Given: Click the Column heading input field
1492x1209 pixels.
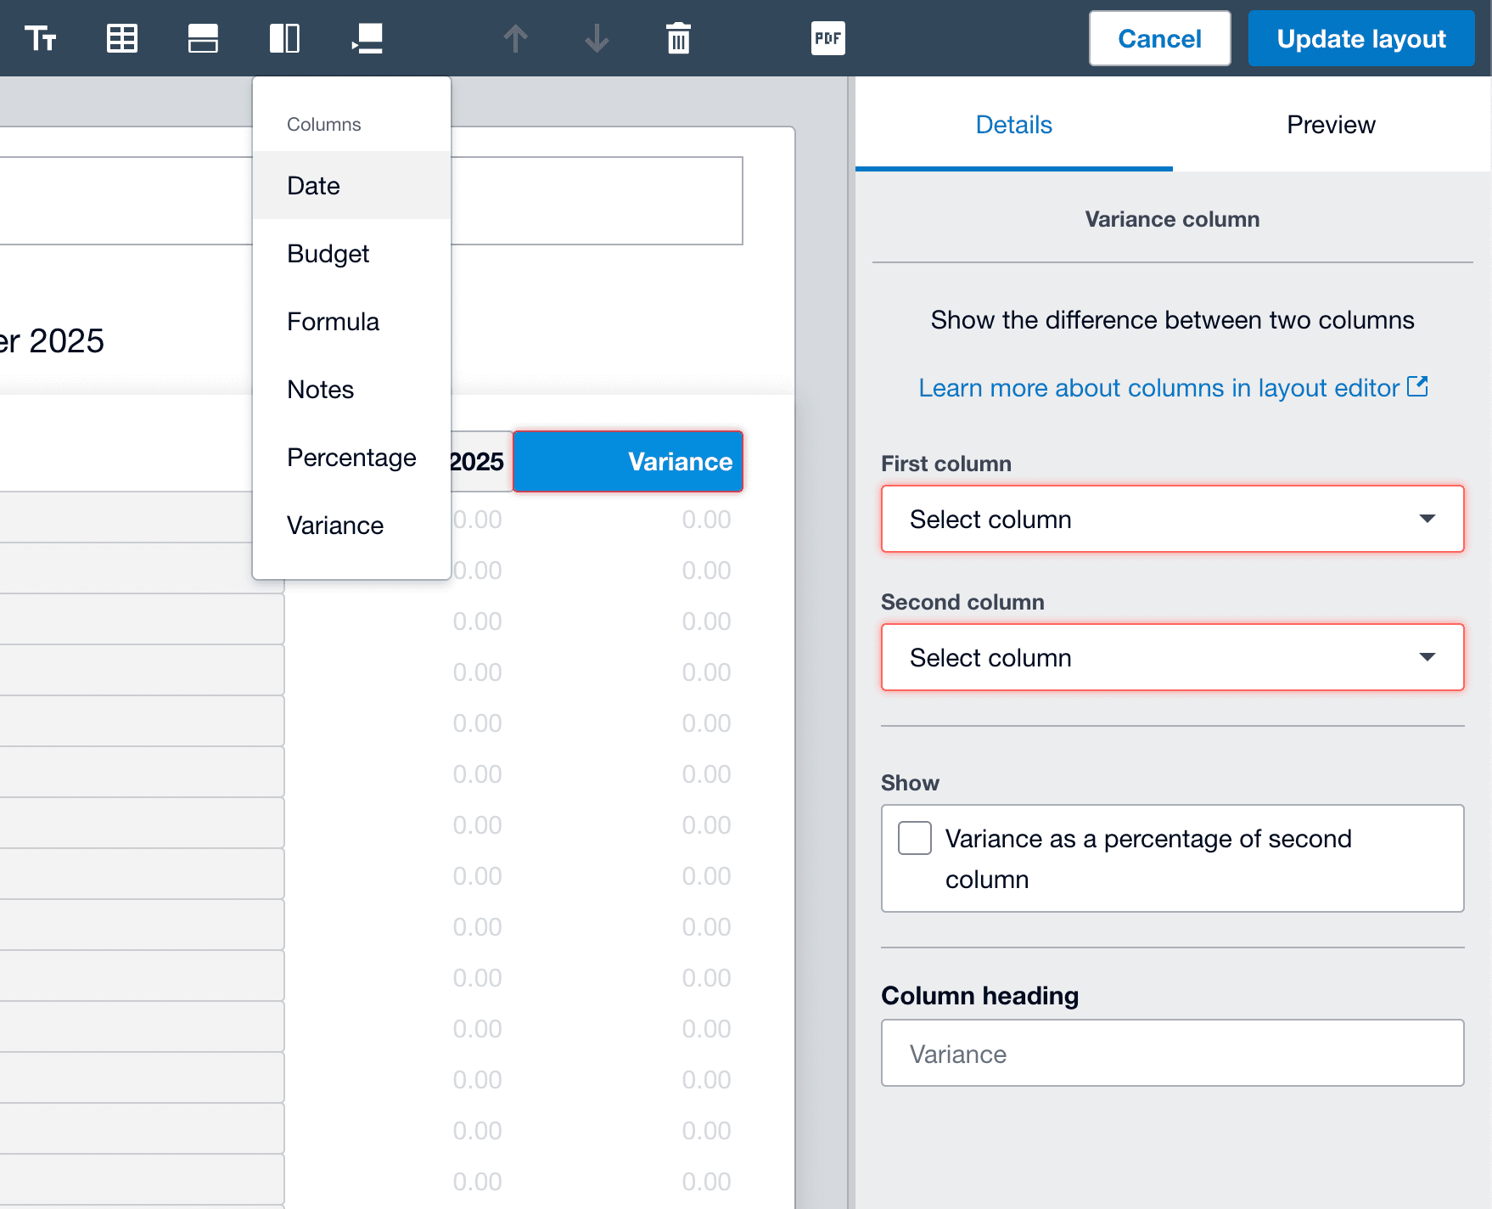Looking at the screenshot, I should pos(1173,1054).
